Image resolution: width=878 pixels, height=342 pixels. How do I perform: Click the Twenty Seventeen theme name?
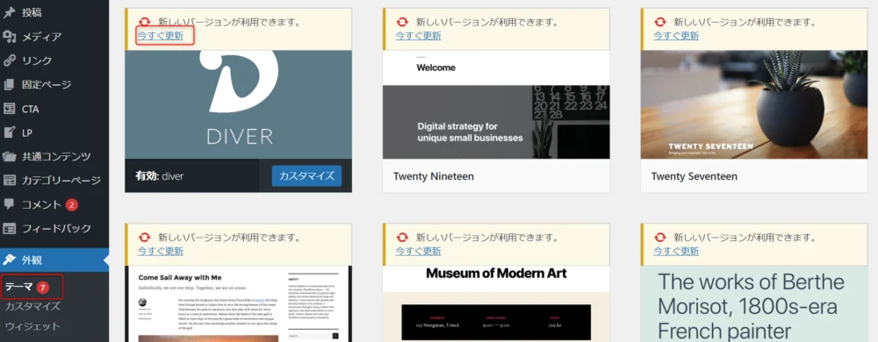[694, 176]
